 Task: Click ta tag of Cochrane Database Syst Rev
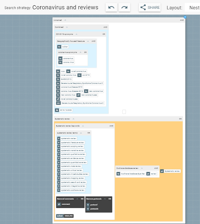(x=118, y=174)
